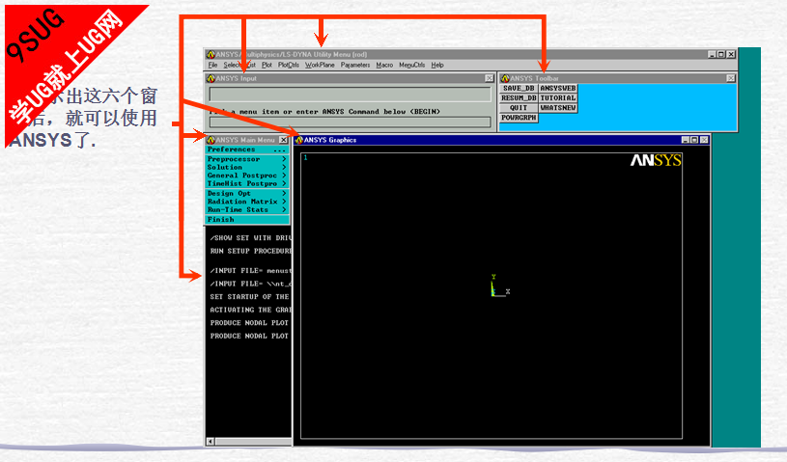The width and height of the screenshot is (787, 462).
Task: Click ANSYS icon in Graphics title bar
Action: point(299,140)
